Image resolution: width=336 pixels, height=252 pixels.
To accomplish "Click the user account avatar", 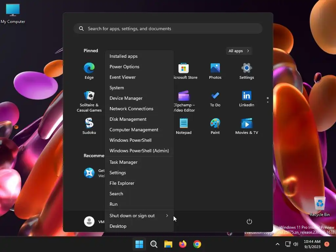I will 89,221.
